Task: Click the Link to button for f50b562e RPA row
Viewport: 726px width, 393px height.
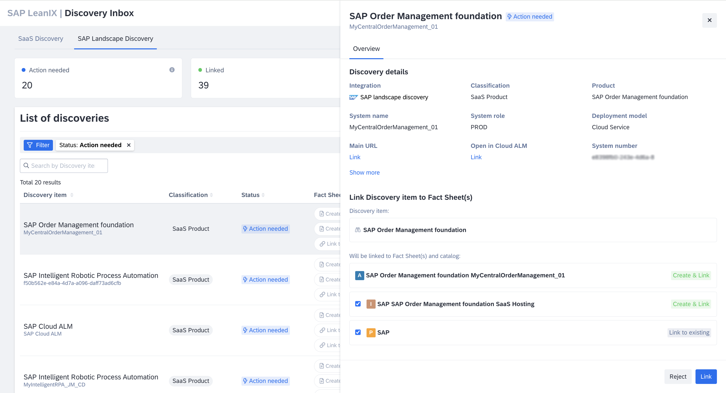Action: click(328, 294)
